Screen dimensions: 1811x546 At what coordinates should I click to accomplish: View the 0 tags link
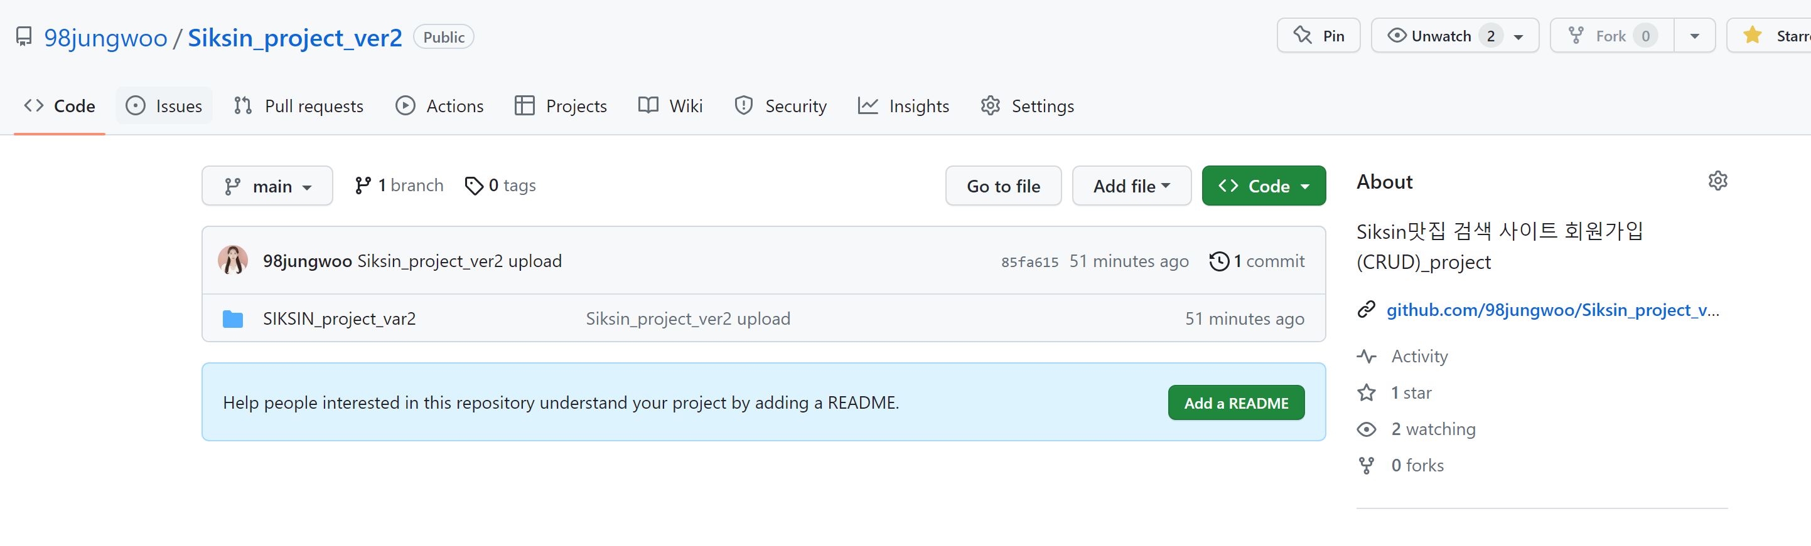tap(500, 186)
